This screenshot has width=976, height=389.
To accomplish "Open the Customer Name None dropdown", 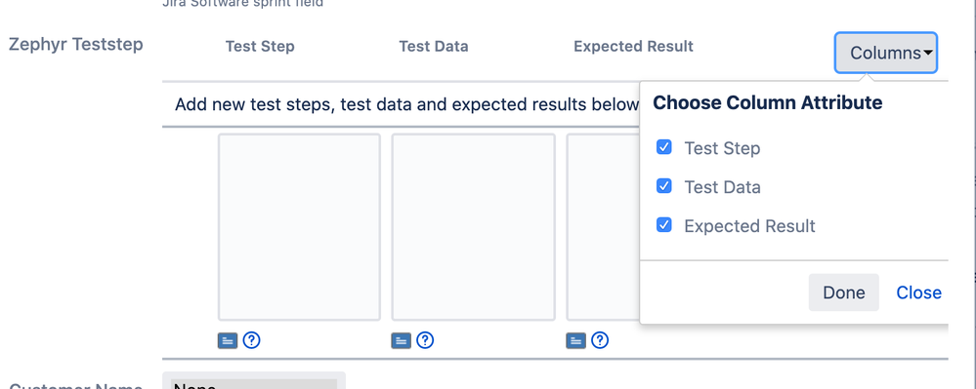I will point(254,383).
